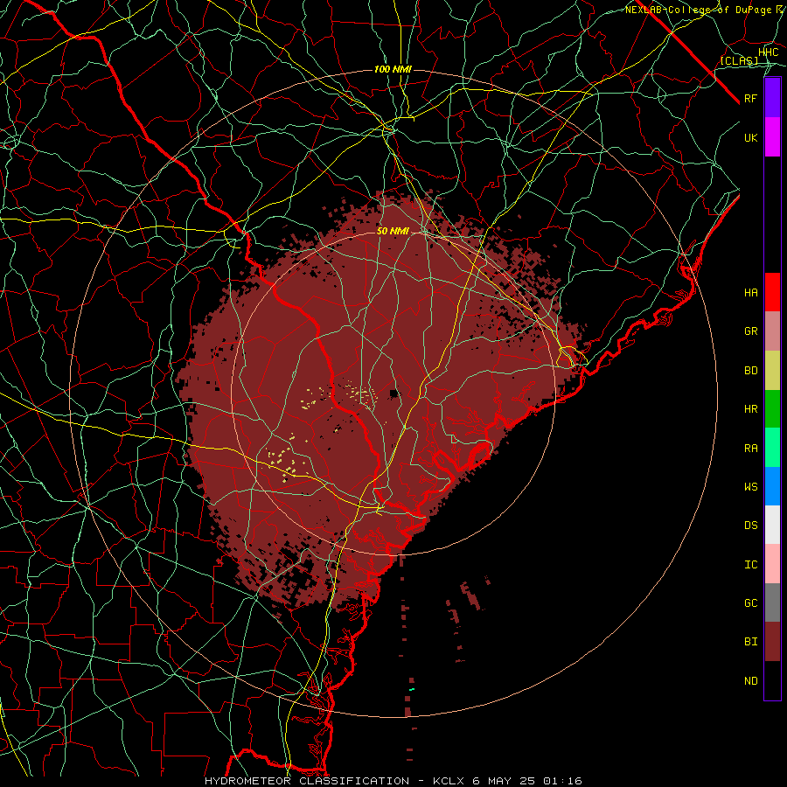Click the 100 NMI range ring label
Image resolution: width=787 pixels, height=787 pixels.
point(393,69)
